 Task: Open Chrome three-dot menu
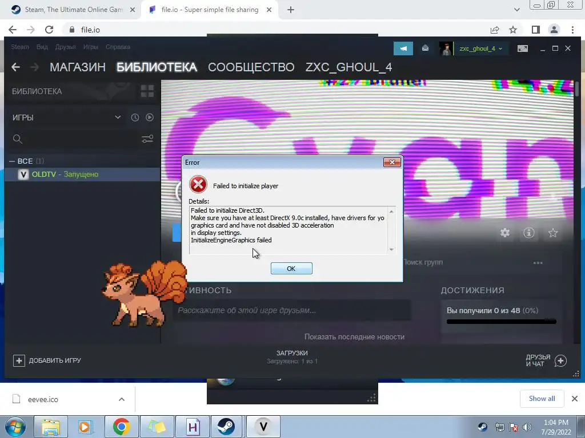tap(572, 30)
